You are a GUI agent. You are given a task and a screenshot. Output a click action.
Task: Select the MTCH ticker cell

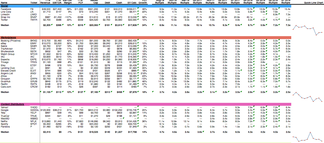click(34, 54)
